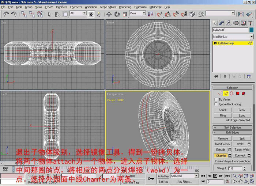This screenshot has height=186, width=256.
Task: Click the Weight value input field
Action: click(x=235, y=168)
